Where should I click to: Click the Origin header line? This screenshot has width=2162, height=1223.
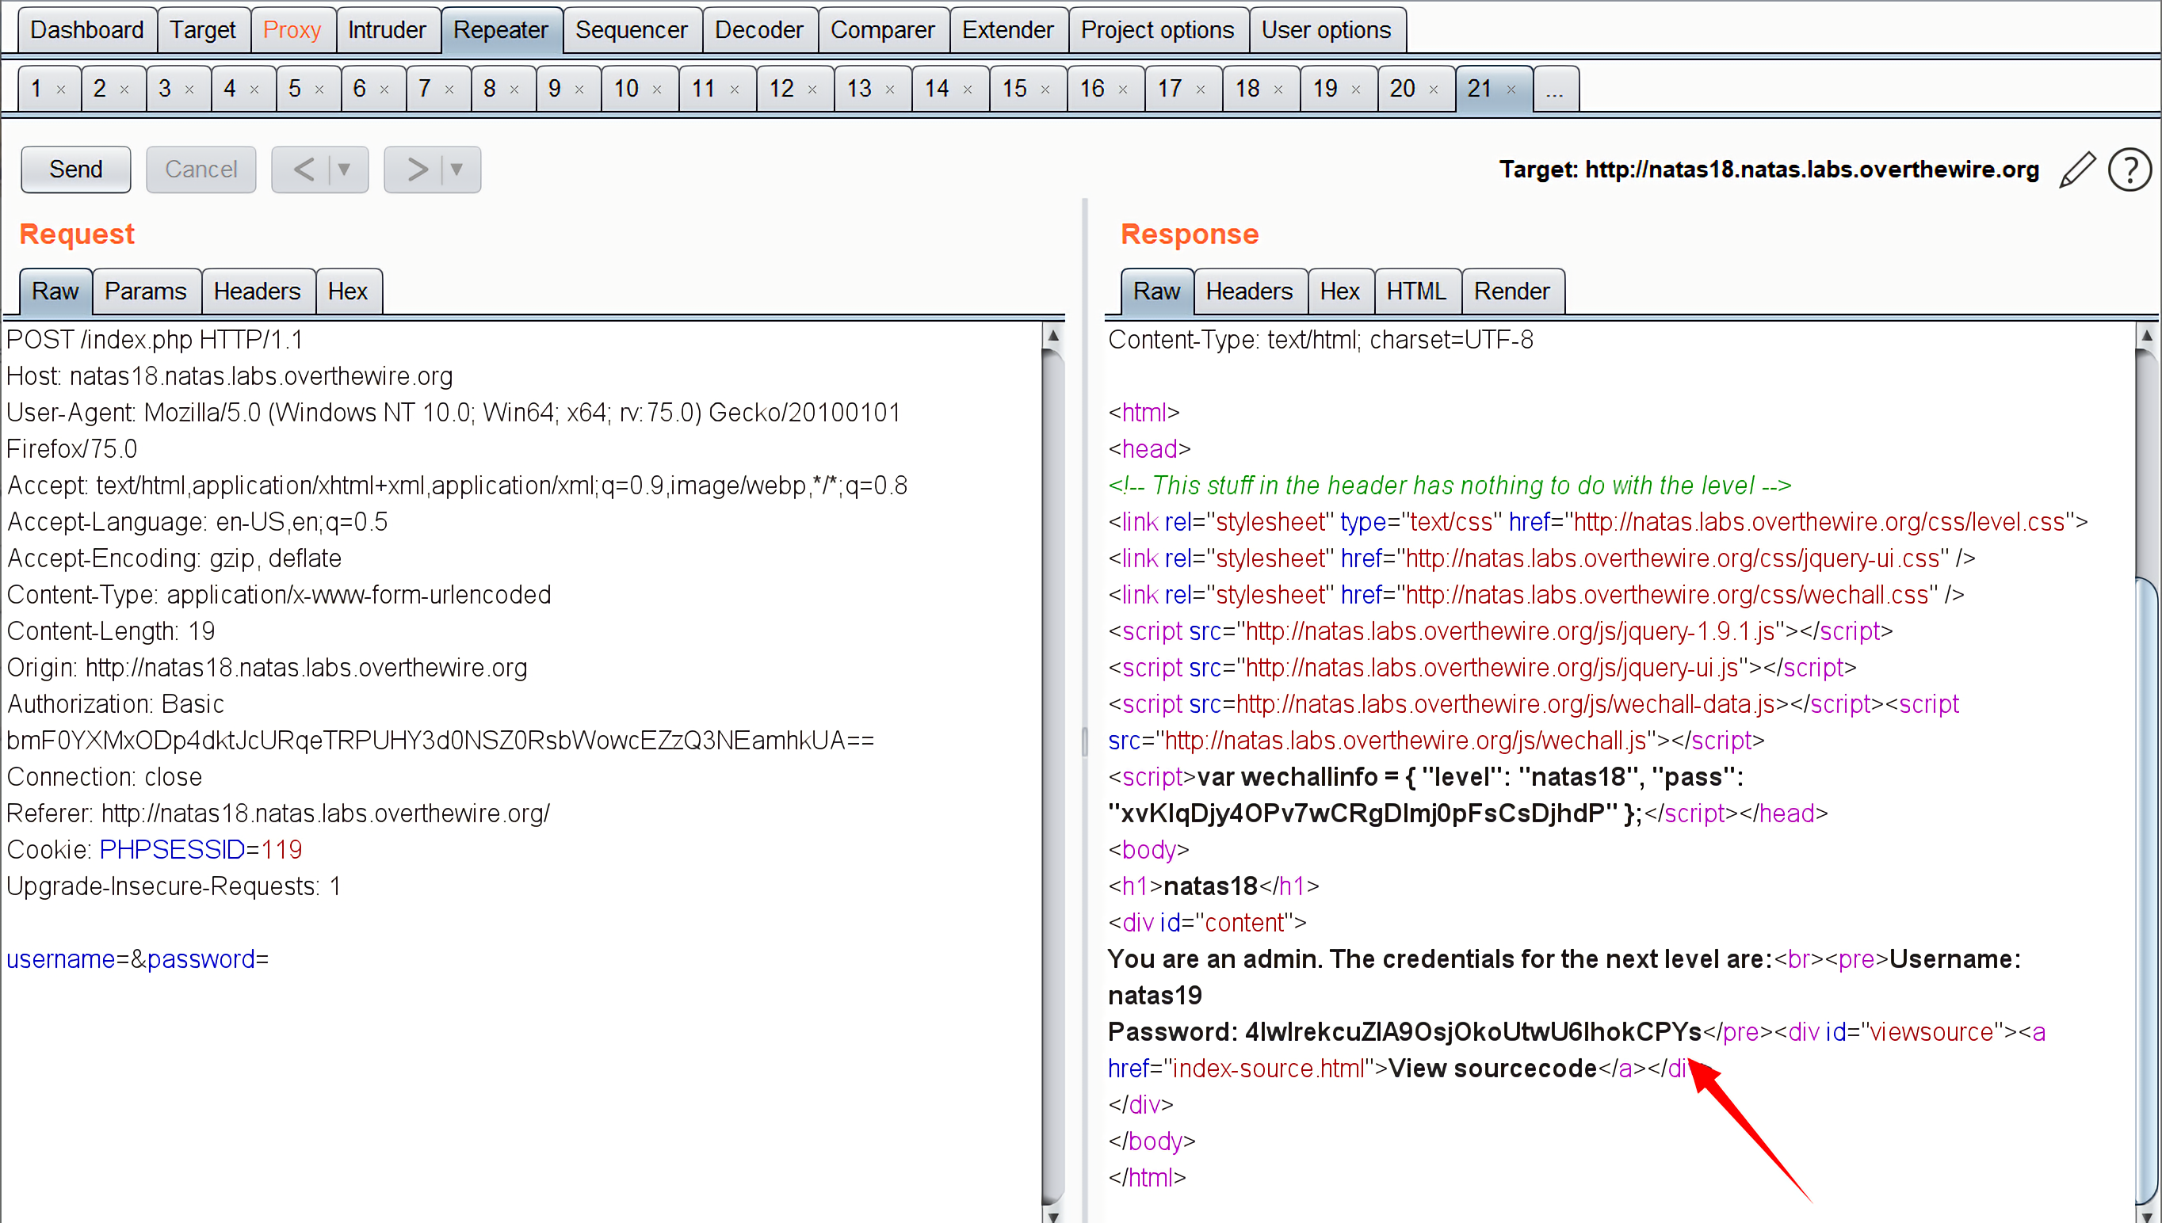pyautogui.click(x=267, y=668)
